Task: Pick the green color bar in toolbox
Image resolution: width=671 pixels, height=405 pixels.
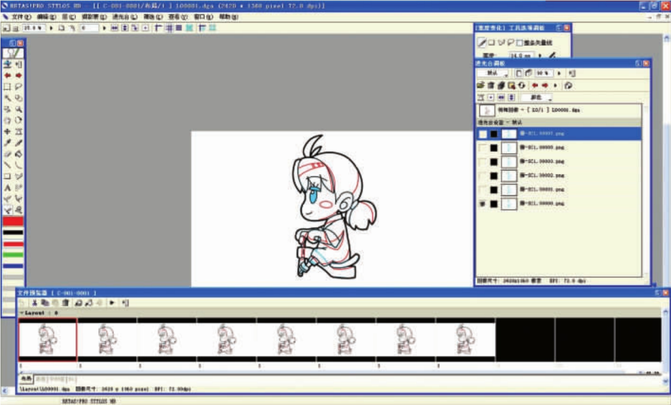Action: (13, 255)
